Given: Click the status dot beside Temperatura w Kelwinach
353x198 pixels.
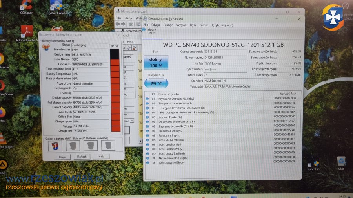Looking at the screenshot, I should 147,103.
